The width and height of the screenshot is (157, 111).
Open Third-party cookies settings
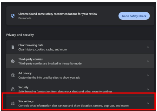pyautogui.click(x=80, y=61)
